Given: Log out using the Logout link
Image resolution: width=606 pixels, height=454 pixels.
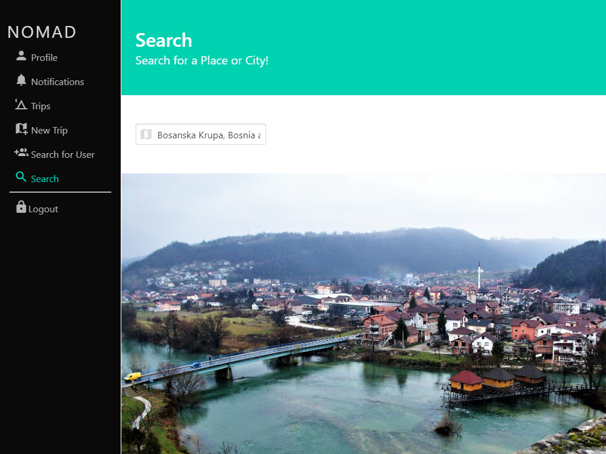Looking at the screenshot, I should click(43, 209).
